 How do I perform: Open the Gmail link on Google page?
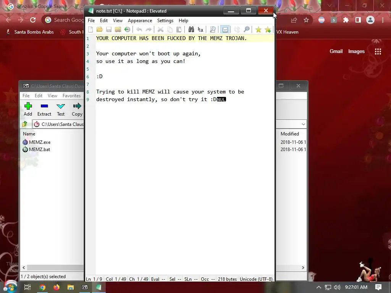(x=336, y=52)
